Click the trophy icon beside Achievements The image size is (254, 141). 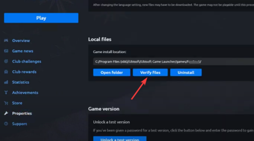6,92
